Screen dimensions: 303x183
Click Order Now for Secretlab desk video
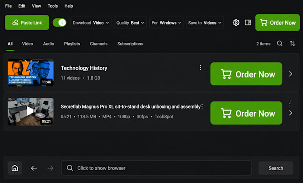(246, 113)
